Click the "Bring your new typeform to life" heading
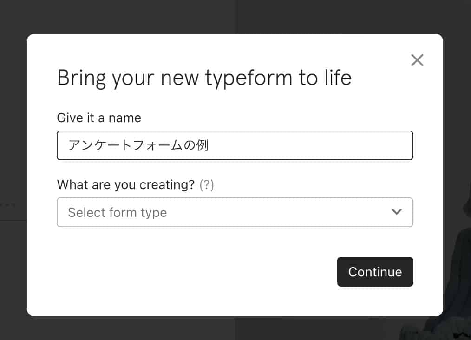Viewport: 471px width, 340px height. click(204, 78)
